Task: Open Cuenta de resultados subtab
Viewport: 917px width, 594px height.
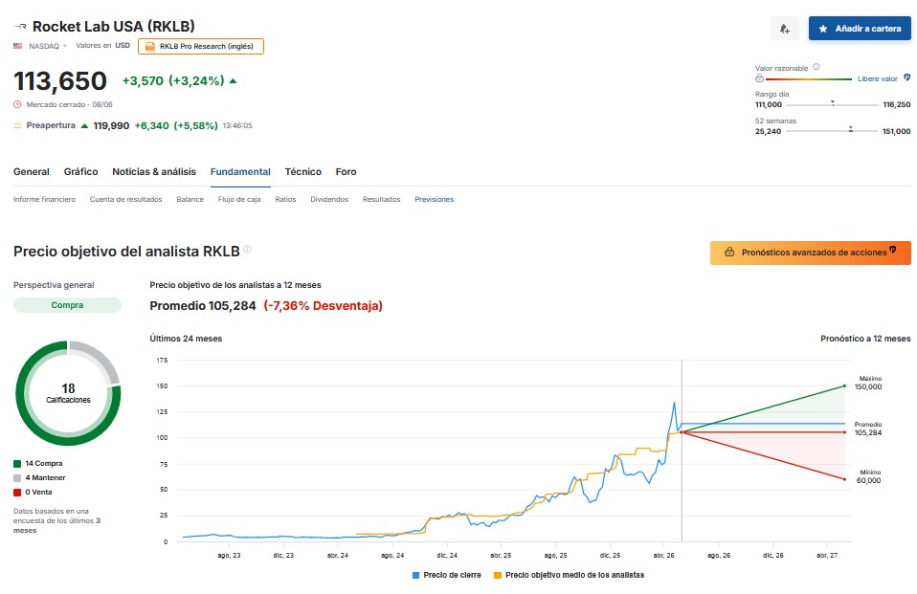Action: click(125, 199)
